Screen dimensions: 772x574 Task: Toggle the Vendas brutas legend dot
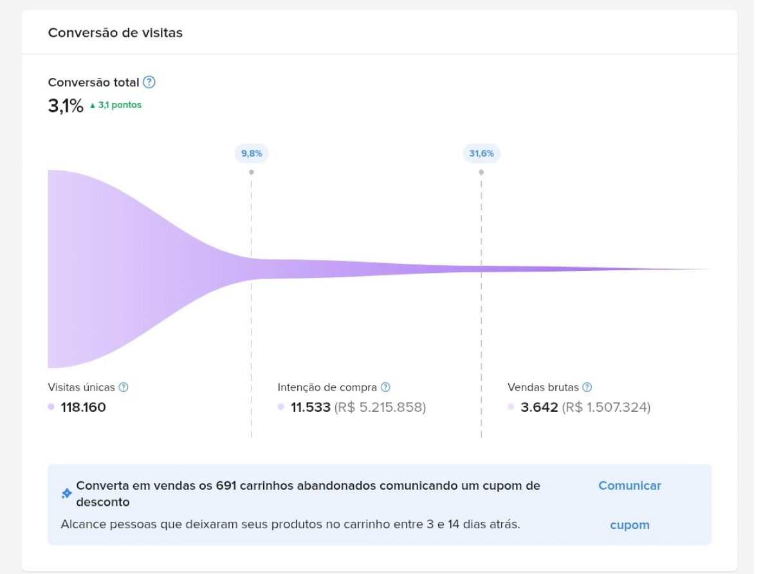pyautogui.click(x=512, y=407)
